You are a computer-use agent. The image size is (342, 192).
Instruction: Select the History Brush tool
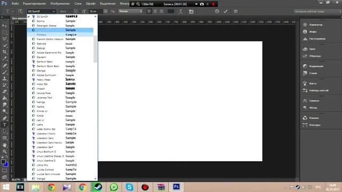coord(5,85)
